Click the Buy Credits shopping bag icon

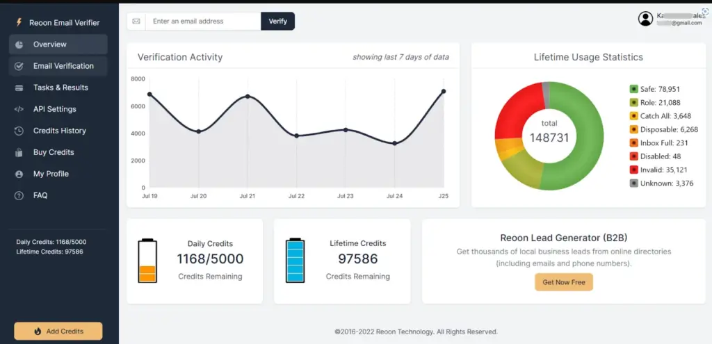[19, 152]
